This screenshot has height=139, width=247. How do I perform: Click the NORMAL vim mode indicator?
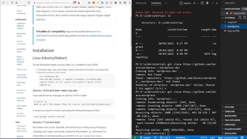181,137
